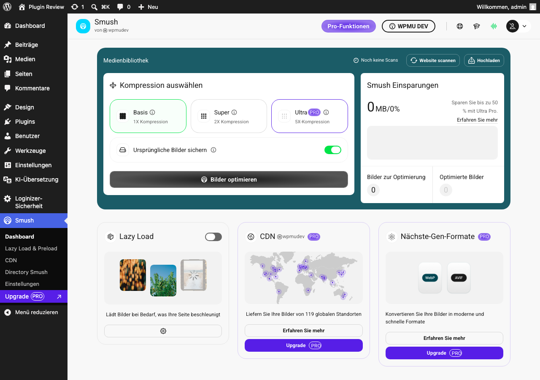
Task: Click the green sound-wave icon
Action: 494,26
